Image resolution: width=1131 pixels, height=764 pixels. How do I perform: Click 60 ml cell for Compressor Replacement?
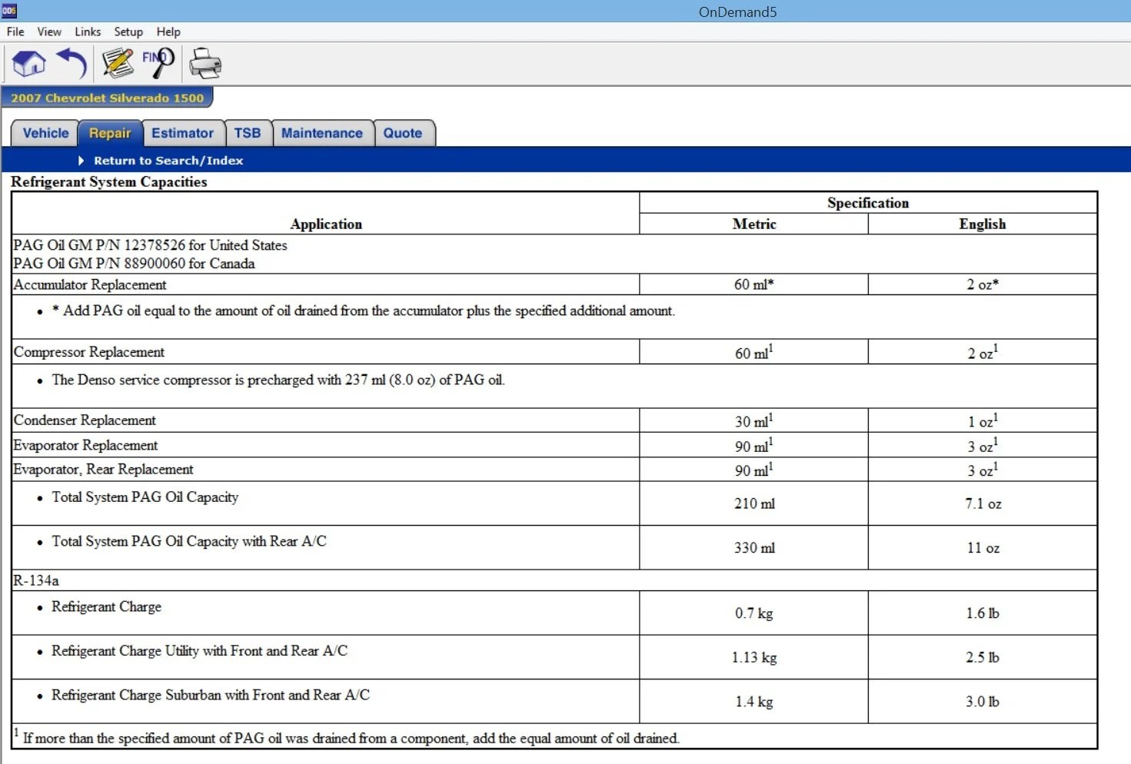754,352
